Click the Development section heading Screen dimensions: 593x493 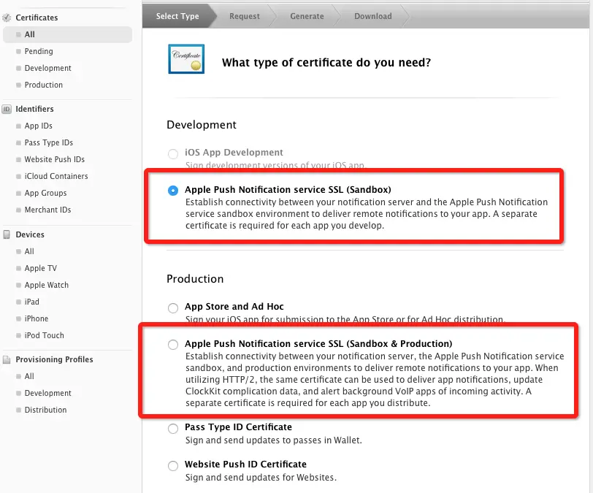coord(202,125)
